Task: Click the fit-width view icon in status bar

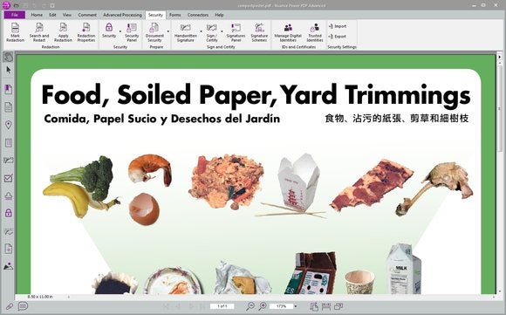Action: point(326,306)
